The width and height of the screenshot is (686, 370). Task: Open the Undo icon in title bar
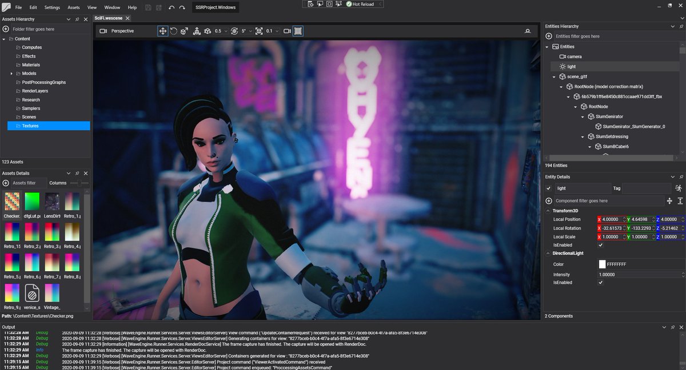pyautogui.click(x=170, y=7)
